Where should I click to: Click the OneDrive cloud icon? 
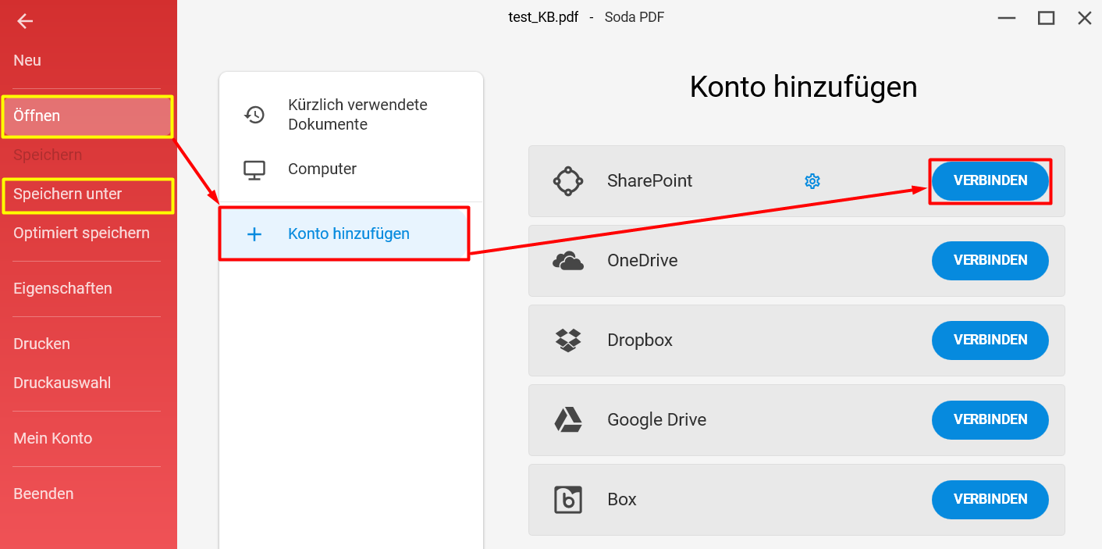tap(568, 261)
